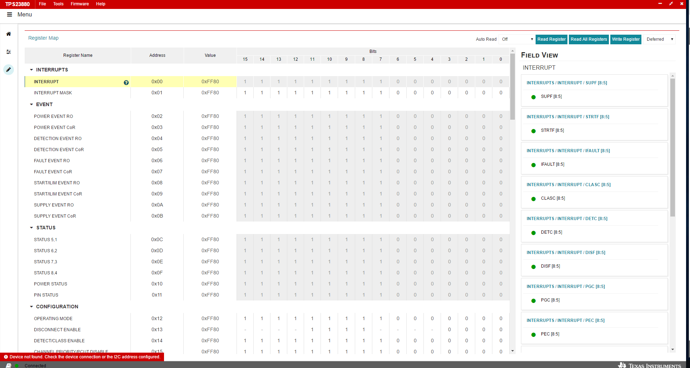Toggle bit 11 of DISCONNECT ENABLE
The image size is (690, 368).
point(312,329)
